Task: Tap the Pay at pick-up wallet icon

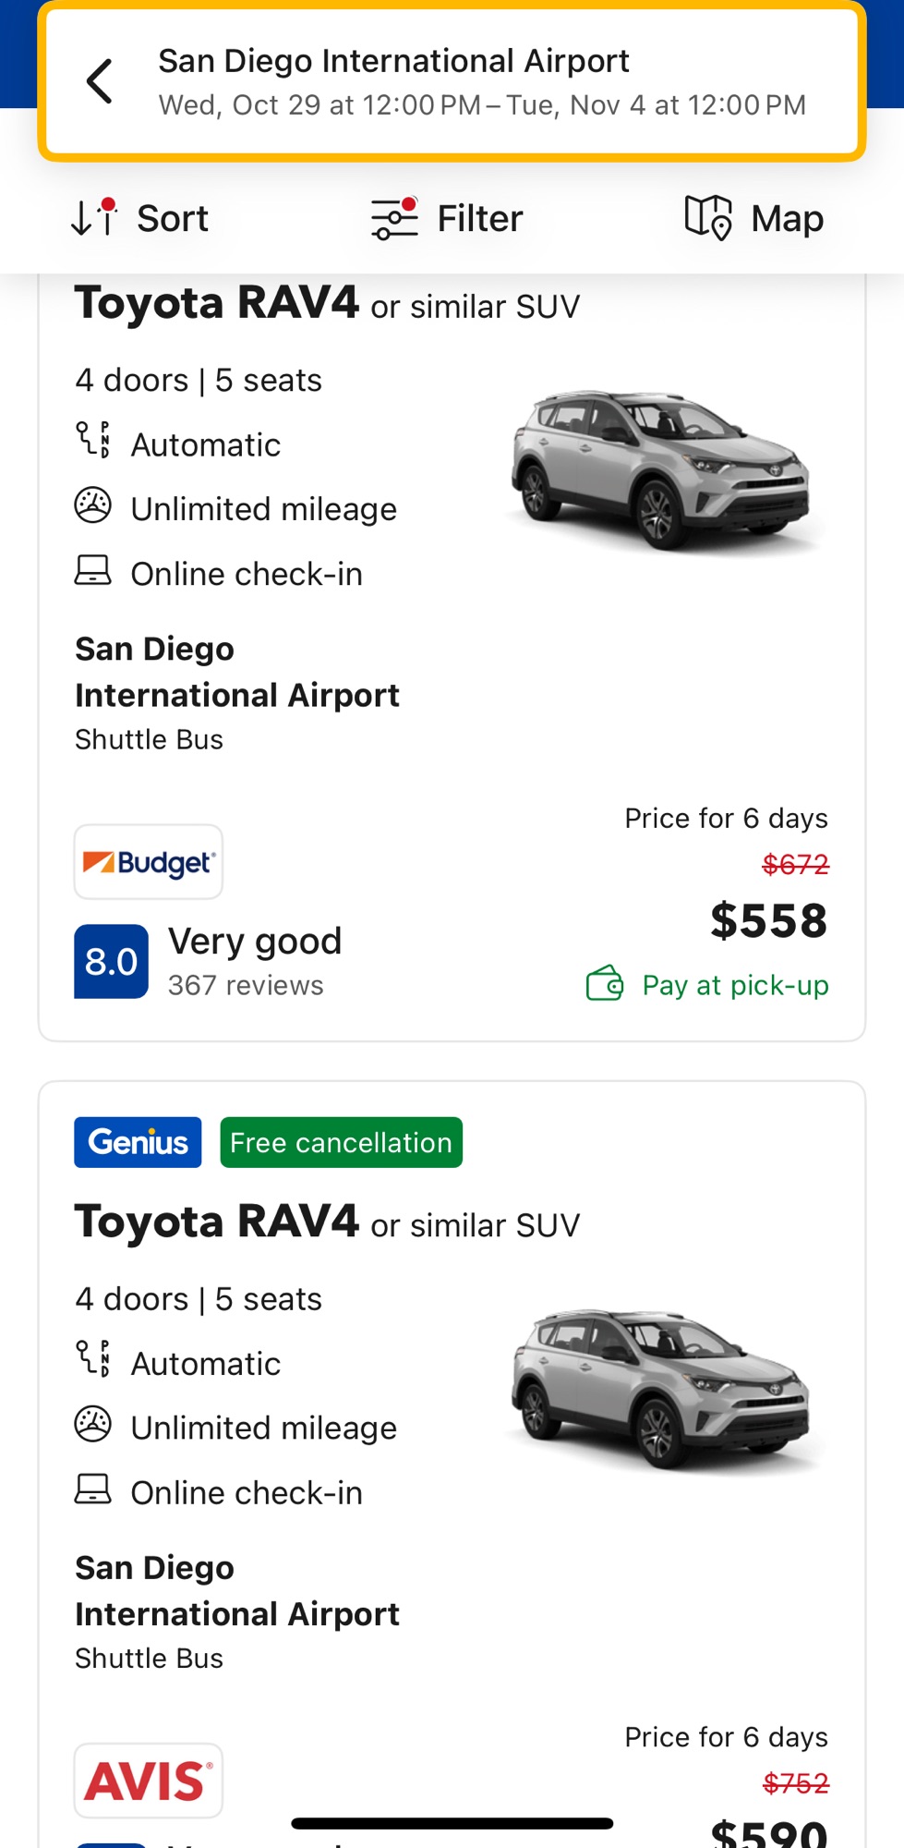Action: [x=605, y=984]
